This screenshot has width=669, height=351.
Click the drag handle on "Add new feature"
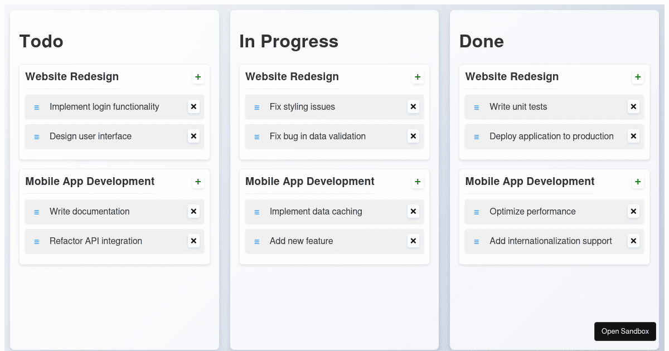click(256, 241)
